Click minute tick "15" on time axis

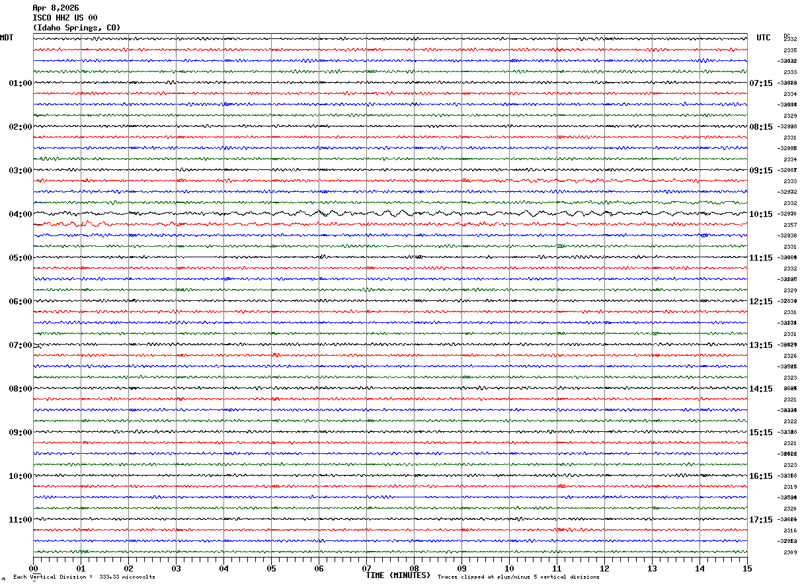747,568
